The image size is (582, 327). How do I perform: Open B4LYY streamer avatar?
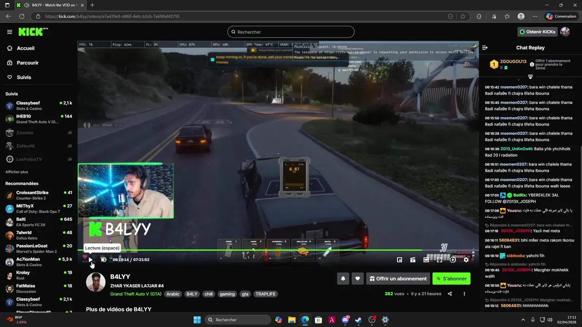point(95,282)
